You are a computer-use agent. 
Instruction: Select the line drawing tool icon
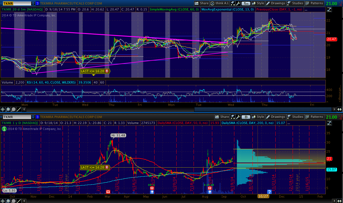(x=19, y=109)
